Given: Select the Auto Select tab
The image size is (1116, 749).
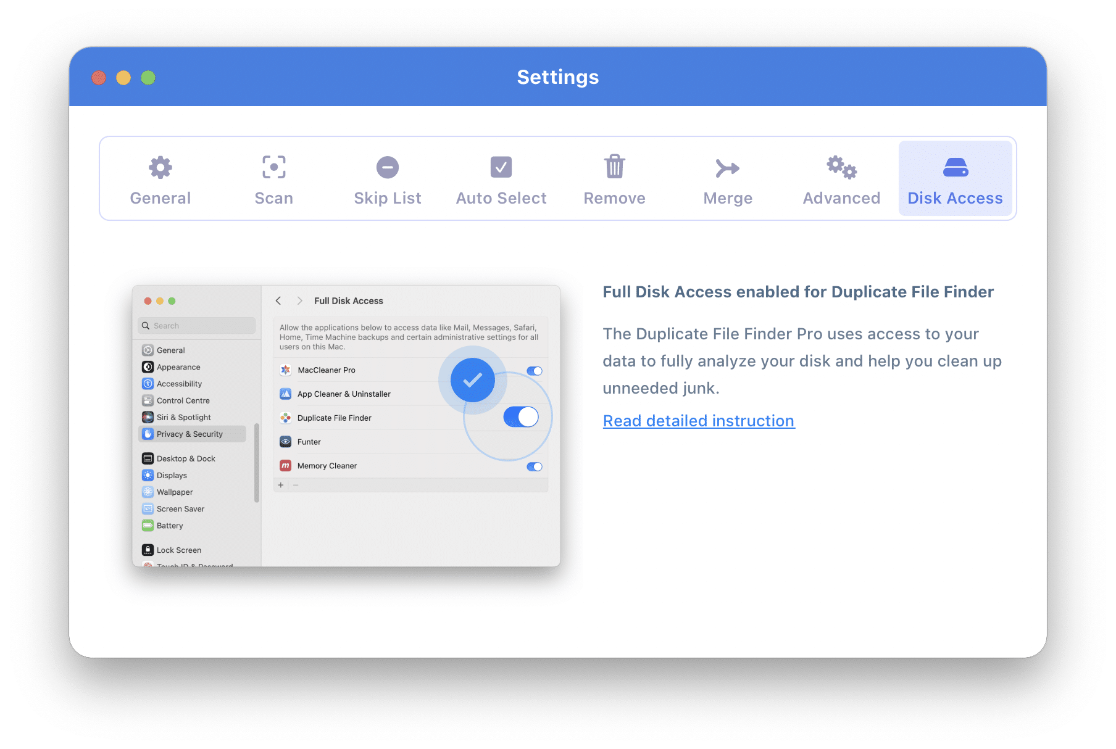Looking at the screenshot, I should [x=501, y=179].
